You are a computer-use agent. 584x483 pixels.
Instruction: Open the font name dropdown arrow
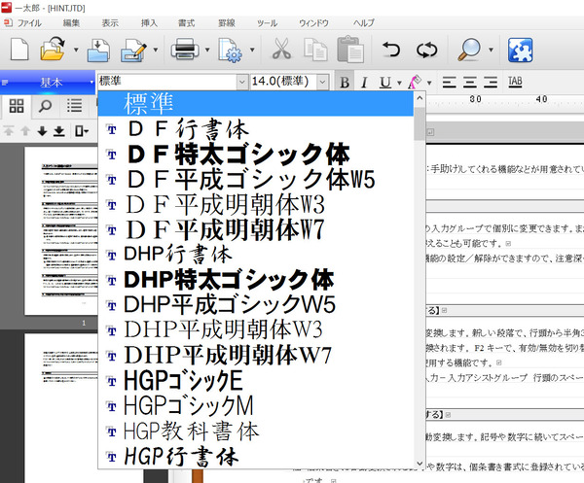pyautogui.click(x=241, y=82)
